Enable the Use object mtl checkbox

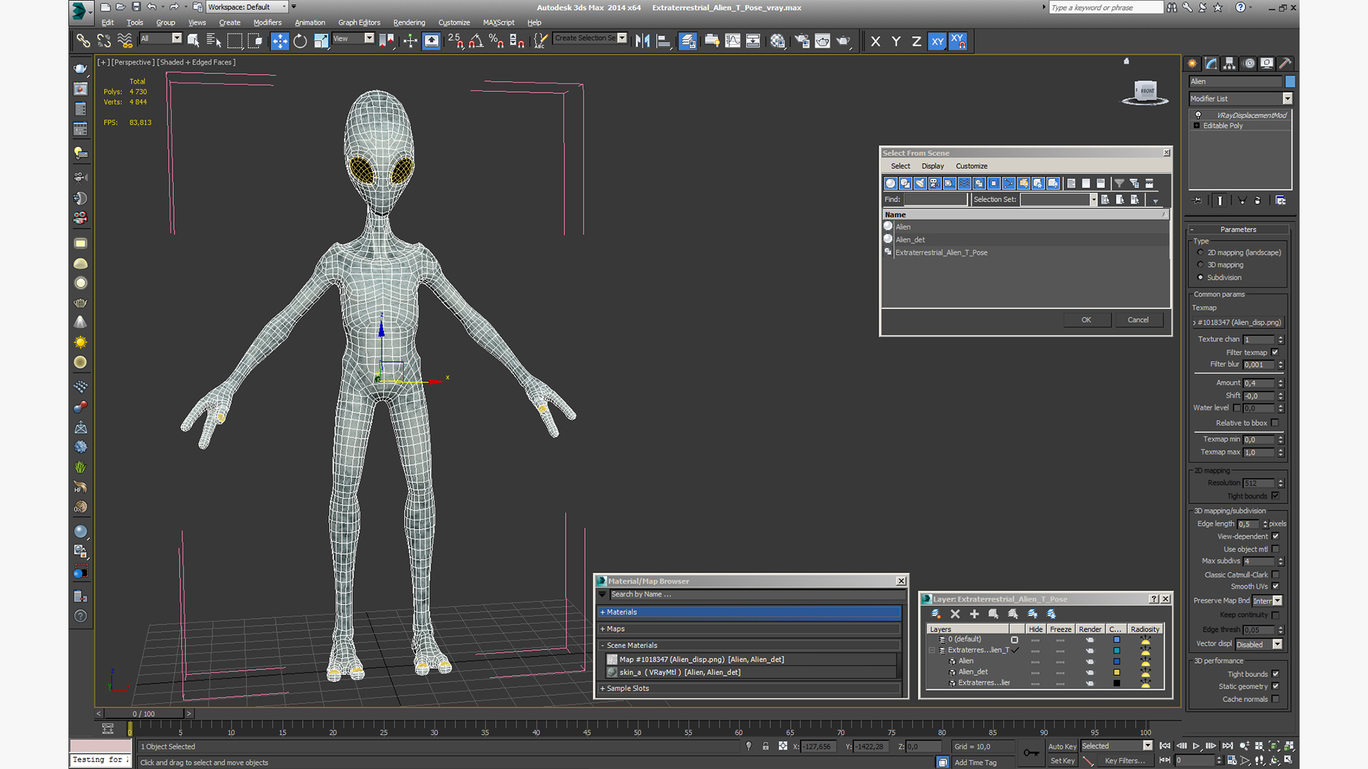pos(1275,550)
